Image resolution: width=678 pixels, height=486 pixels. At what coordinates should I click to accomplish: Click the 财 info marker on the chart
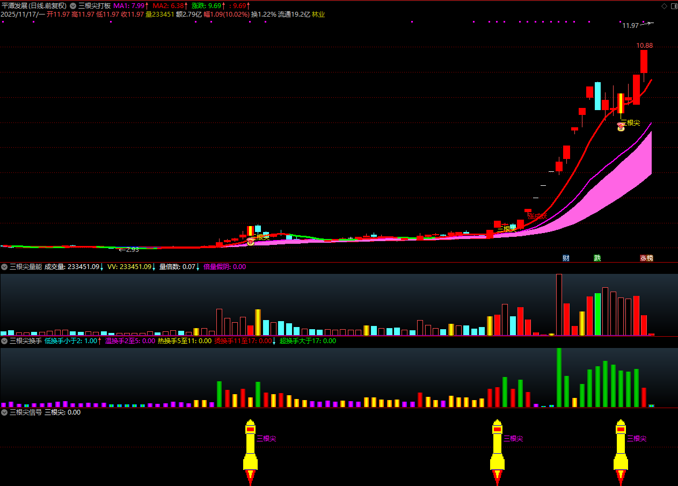[566, 258]
